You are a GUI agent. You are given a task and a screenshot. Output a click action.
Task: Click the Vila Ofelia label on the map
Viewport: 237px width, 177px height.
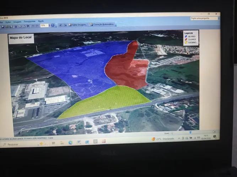pyautogui.click(x=109, y=119)
